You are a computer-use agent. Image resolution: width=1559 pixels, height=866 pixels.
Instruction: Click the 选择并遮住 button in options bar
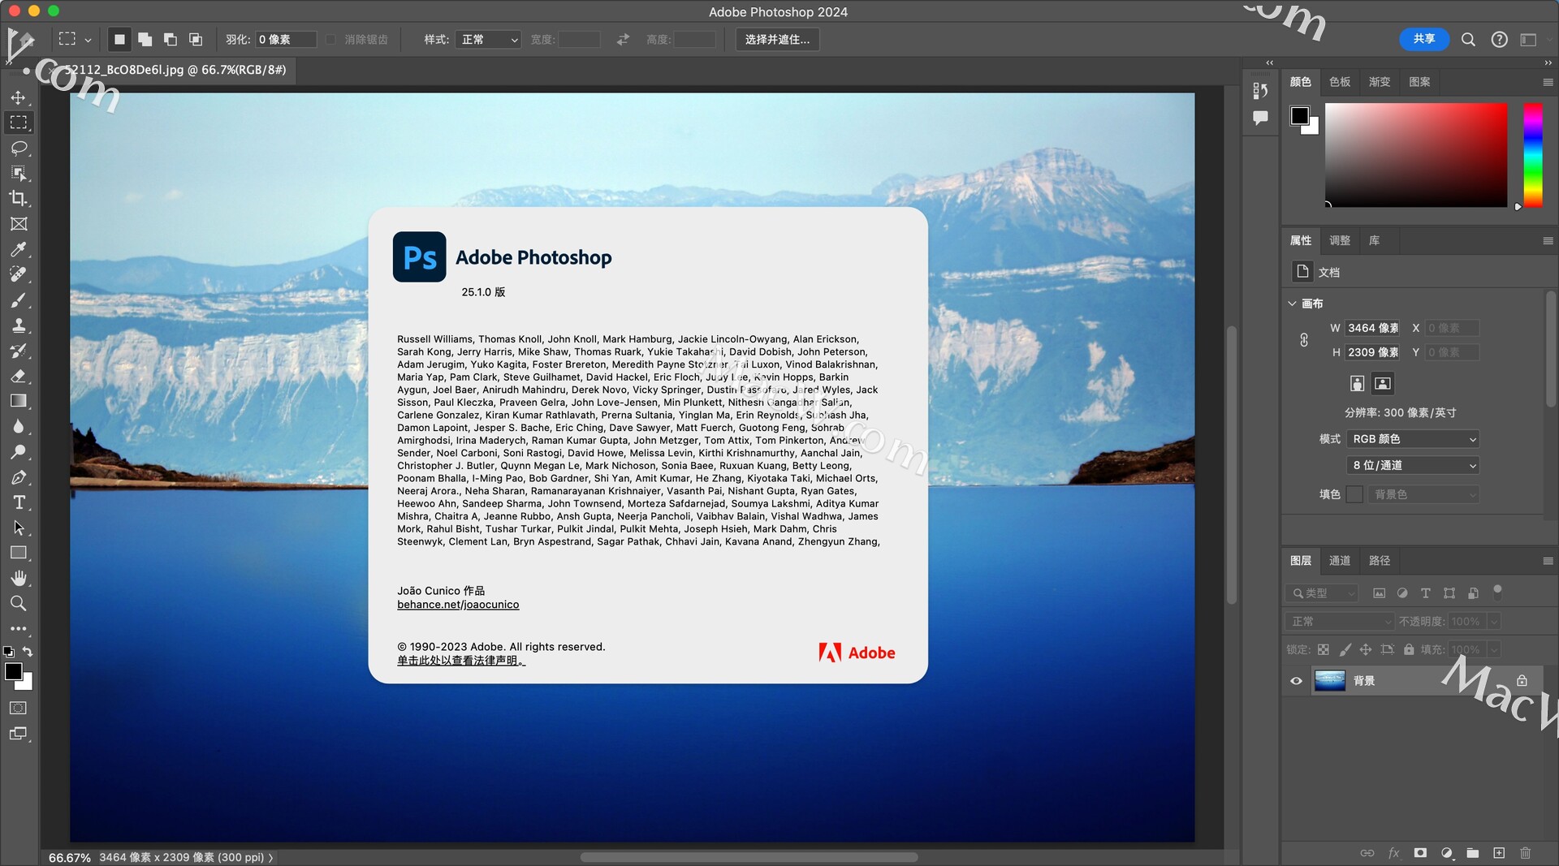tap(776, 39)
